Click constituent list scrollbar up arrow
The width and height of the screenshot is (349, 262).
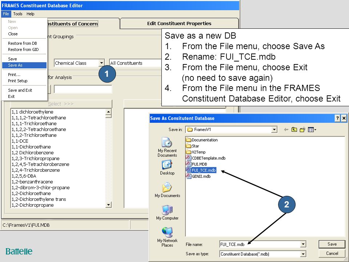(x=108, y=112)
